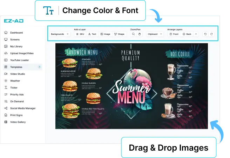
Task: Click the Screens monitor icon
Action: point(6,39)
